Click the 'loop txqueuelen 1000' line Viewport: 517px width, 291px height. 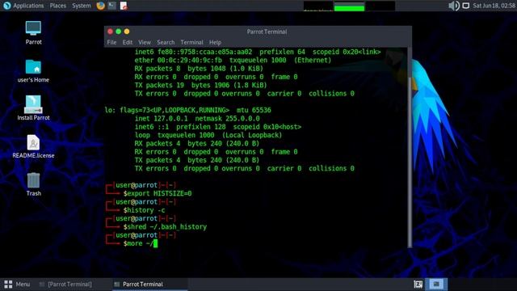208,135
